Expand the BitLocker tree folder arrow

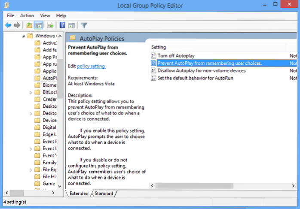point(31,92)
